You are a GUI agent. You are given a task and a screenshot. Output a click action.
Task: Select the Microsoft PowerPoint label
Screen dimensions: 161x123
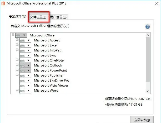click(x=51, y=70)
